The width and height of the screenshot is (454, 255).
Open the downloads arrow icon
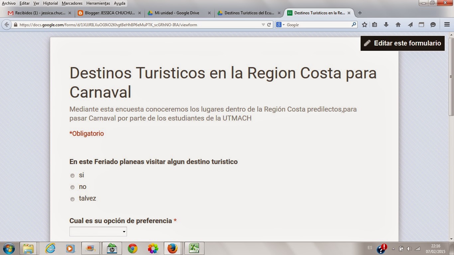(x=386, y=25)
